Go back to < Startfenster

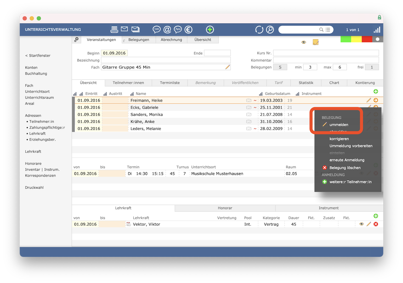[x=38, y=55]
